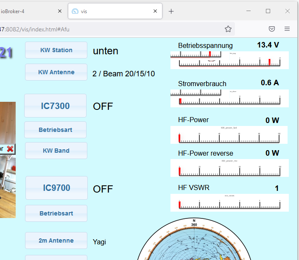Click the HF-Power reverse gauge scale
Image resolution: width=299 pixels, height=260 pixels.
click(x=229, y=168)
